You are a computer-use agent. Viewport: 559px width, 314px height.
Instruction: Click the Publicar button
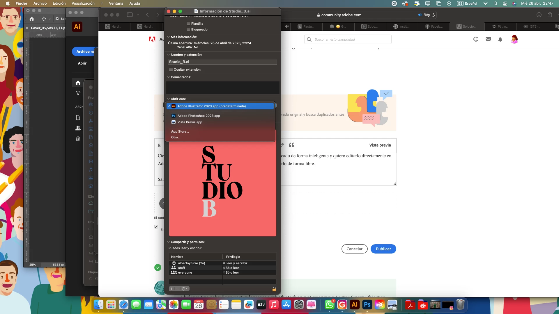point(383,249)
